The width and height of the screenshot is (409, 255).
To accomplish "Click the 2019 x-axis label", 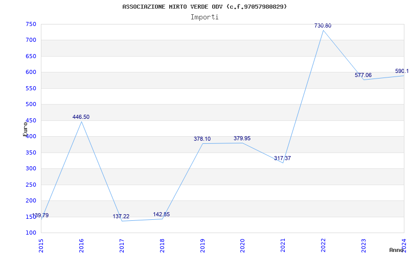I will point(202,246).
